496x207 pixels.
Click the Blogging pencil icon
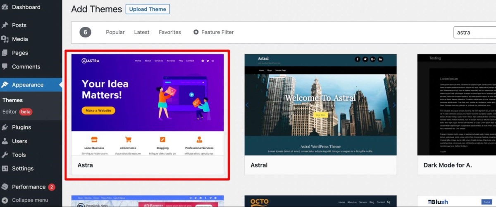pos(163,139)
